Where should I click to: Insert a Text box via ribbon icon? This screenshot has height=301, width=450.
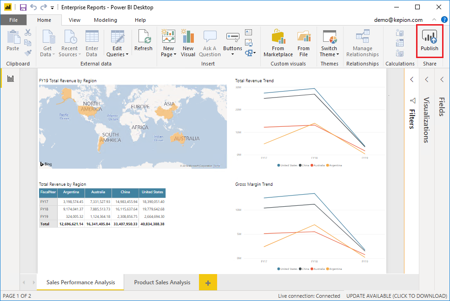(249, 32)
